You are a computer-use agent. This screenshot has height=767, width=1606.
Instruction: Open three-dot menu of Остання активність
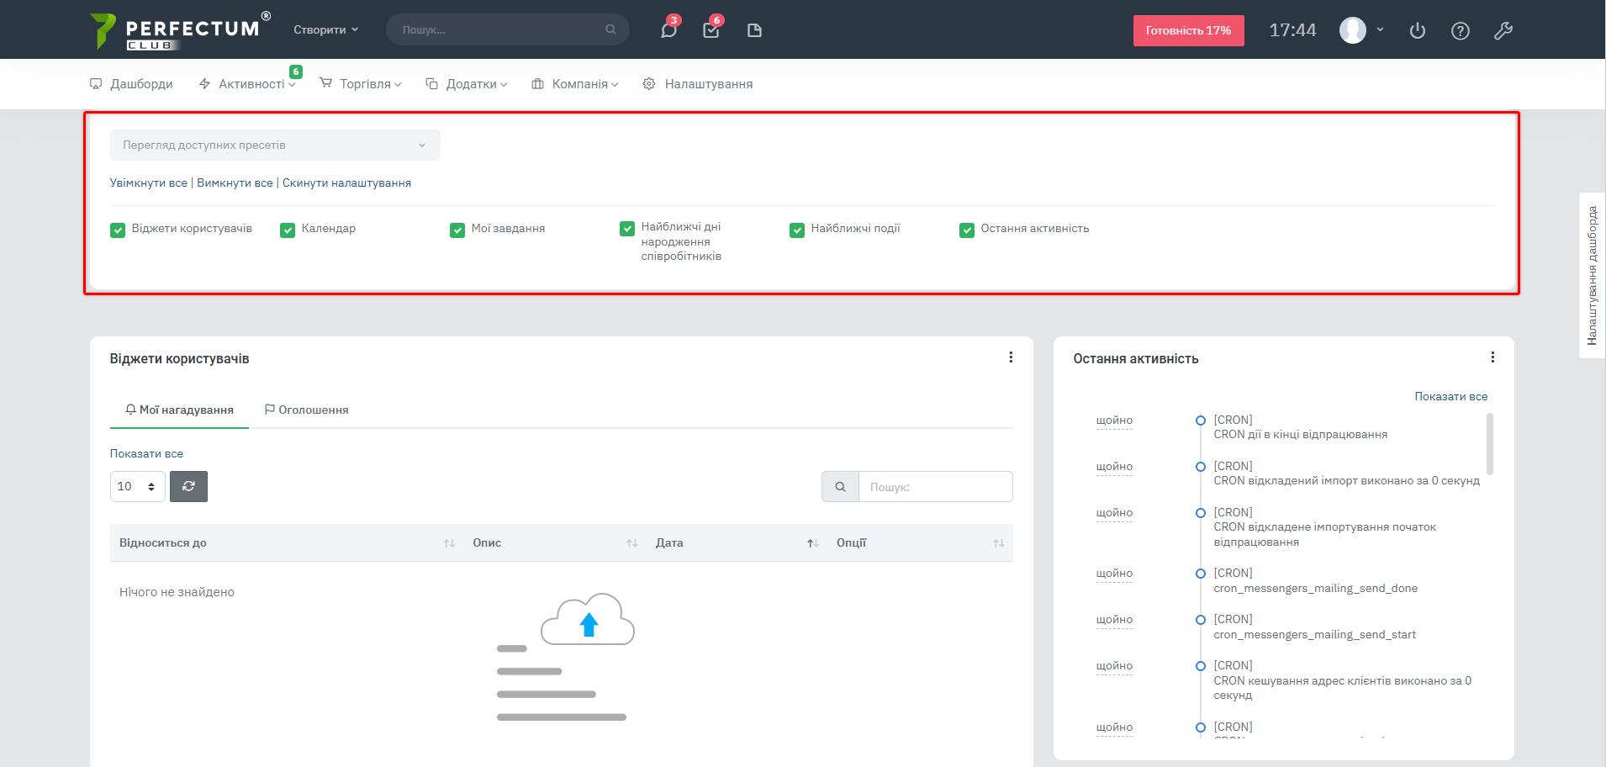click(1492, 357)
